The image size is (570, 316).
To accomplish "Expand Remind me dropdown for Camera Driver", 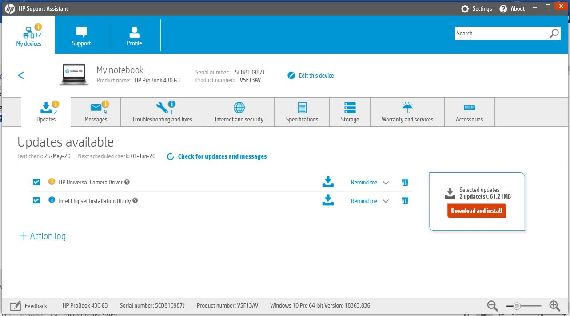I will [386, 183].
